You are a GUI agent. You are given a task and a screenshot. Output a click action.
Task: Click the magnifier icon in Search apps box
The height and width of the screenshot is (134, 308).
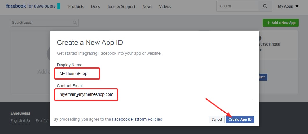click(75, 23)
